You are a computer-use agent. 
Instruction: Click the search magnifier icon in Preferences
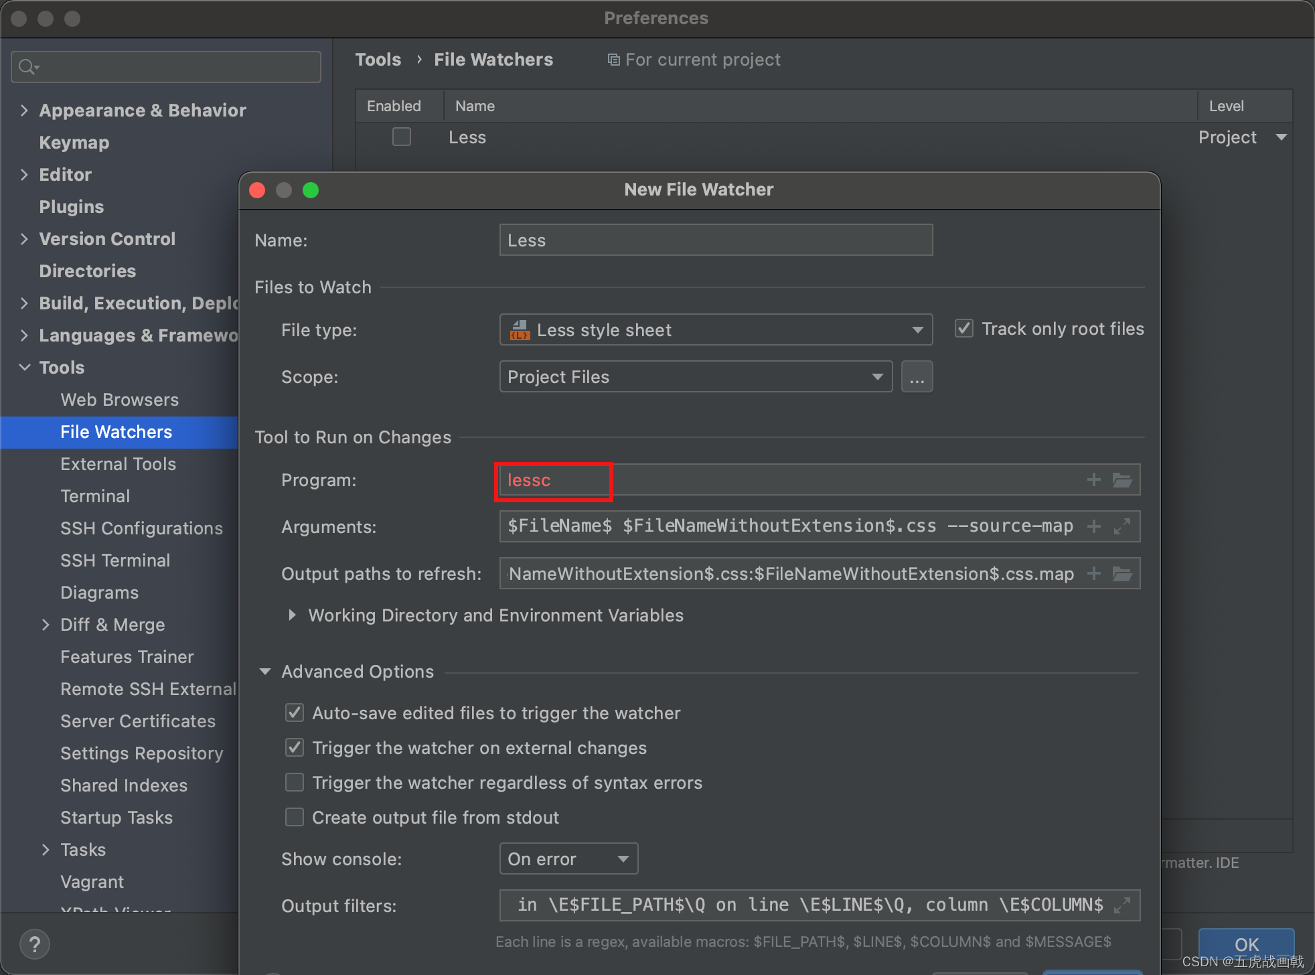coord(27,67)
